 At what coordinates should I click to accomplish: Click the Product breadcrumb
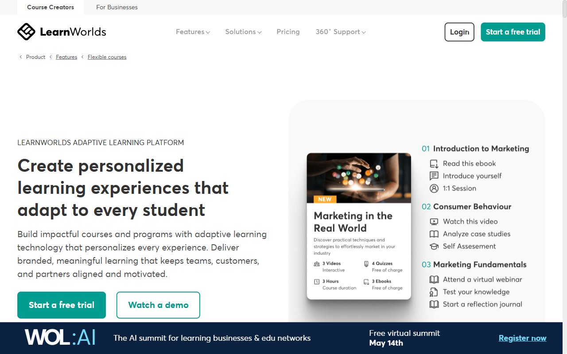pyautogui.click(x=36, y=57)
